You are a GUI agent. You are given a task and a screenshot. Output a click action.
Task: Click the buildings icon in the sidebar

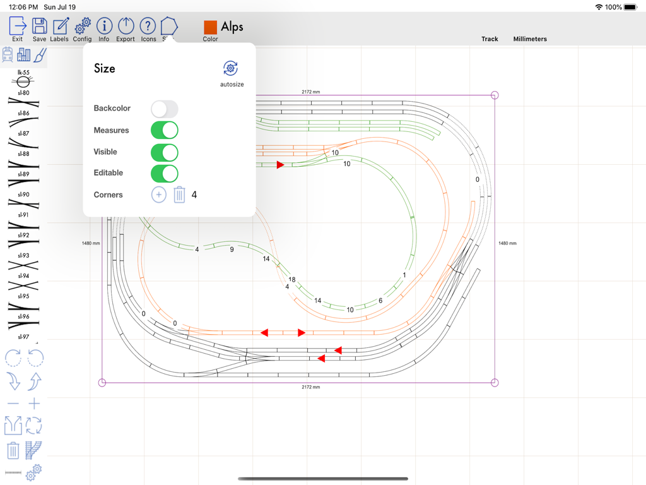[23, 55]
